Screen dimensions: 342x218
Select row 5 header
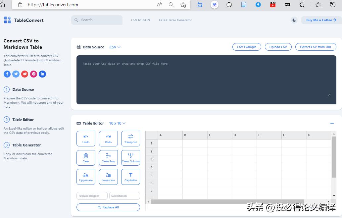pyautogui.click(x=152, y=175)
